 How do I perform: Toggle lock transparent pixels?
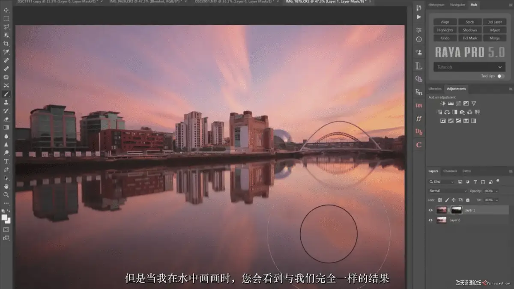[x=440, y=200]
